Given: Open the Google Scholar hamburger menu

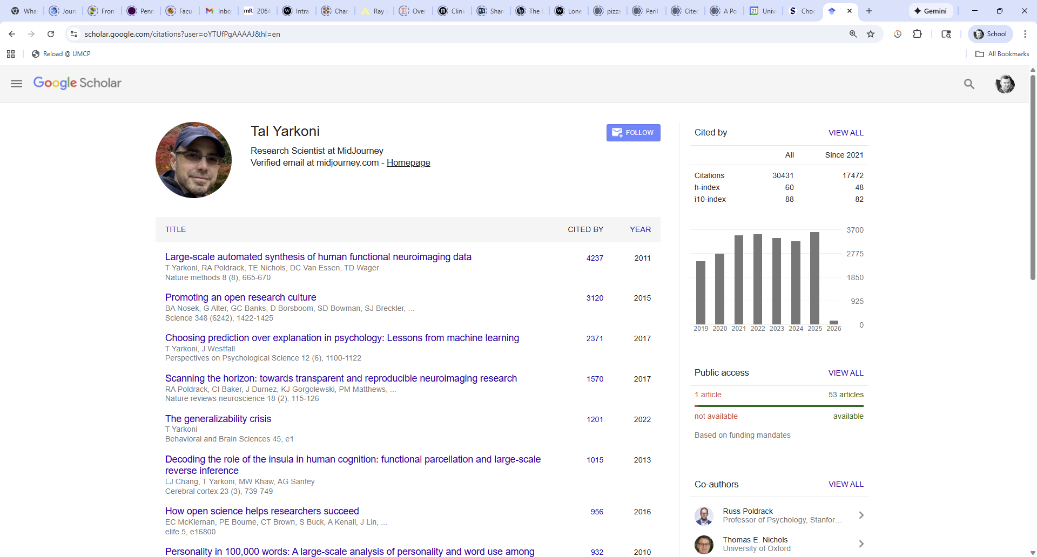Looking at the screenshot, I should (x=16, y=84).
